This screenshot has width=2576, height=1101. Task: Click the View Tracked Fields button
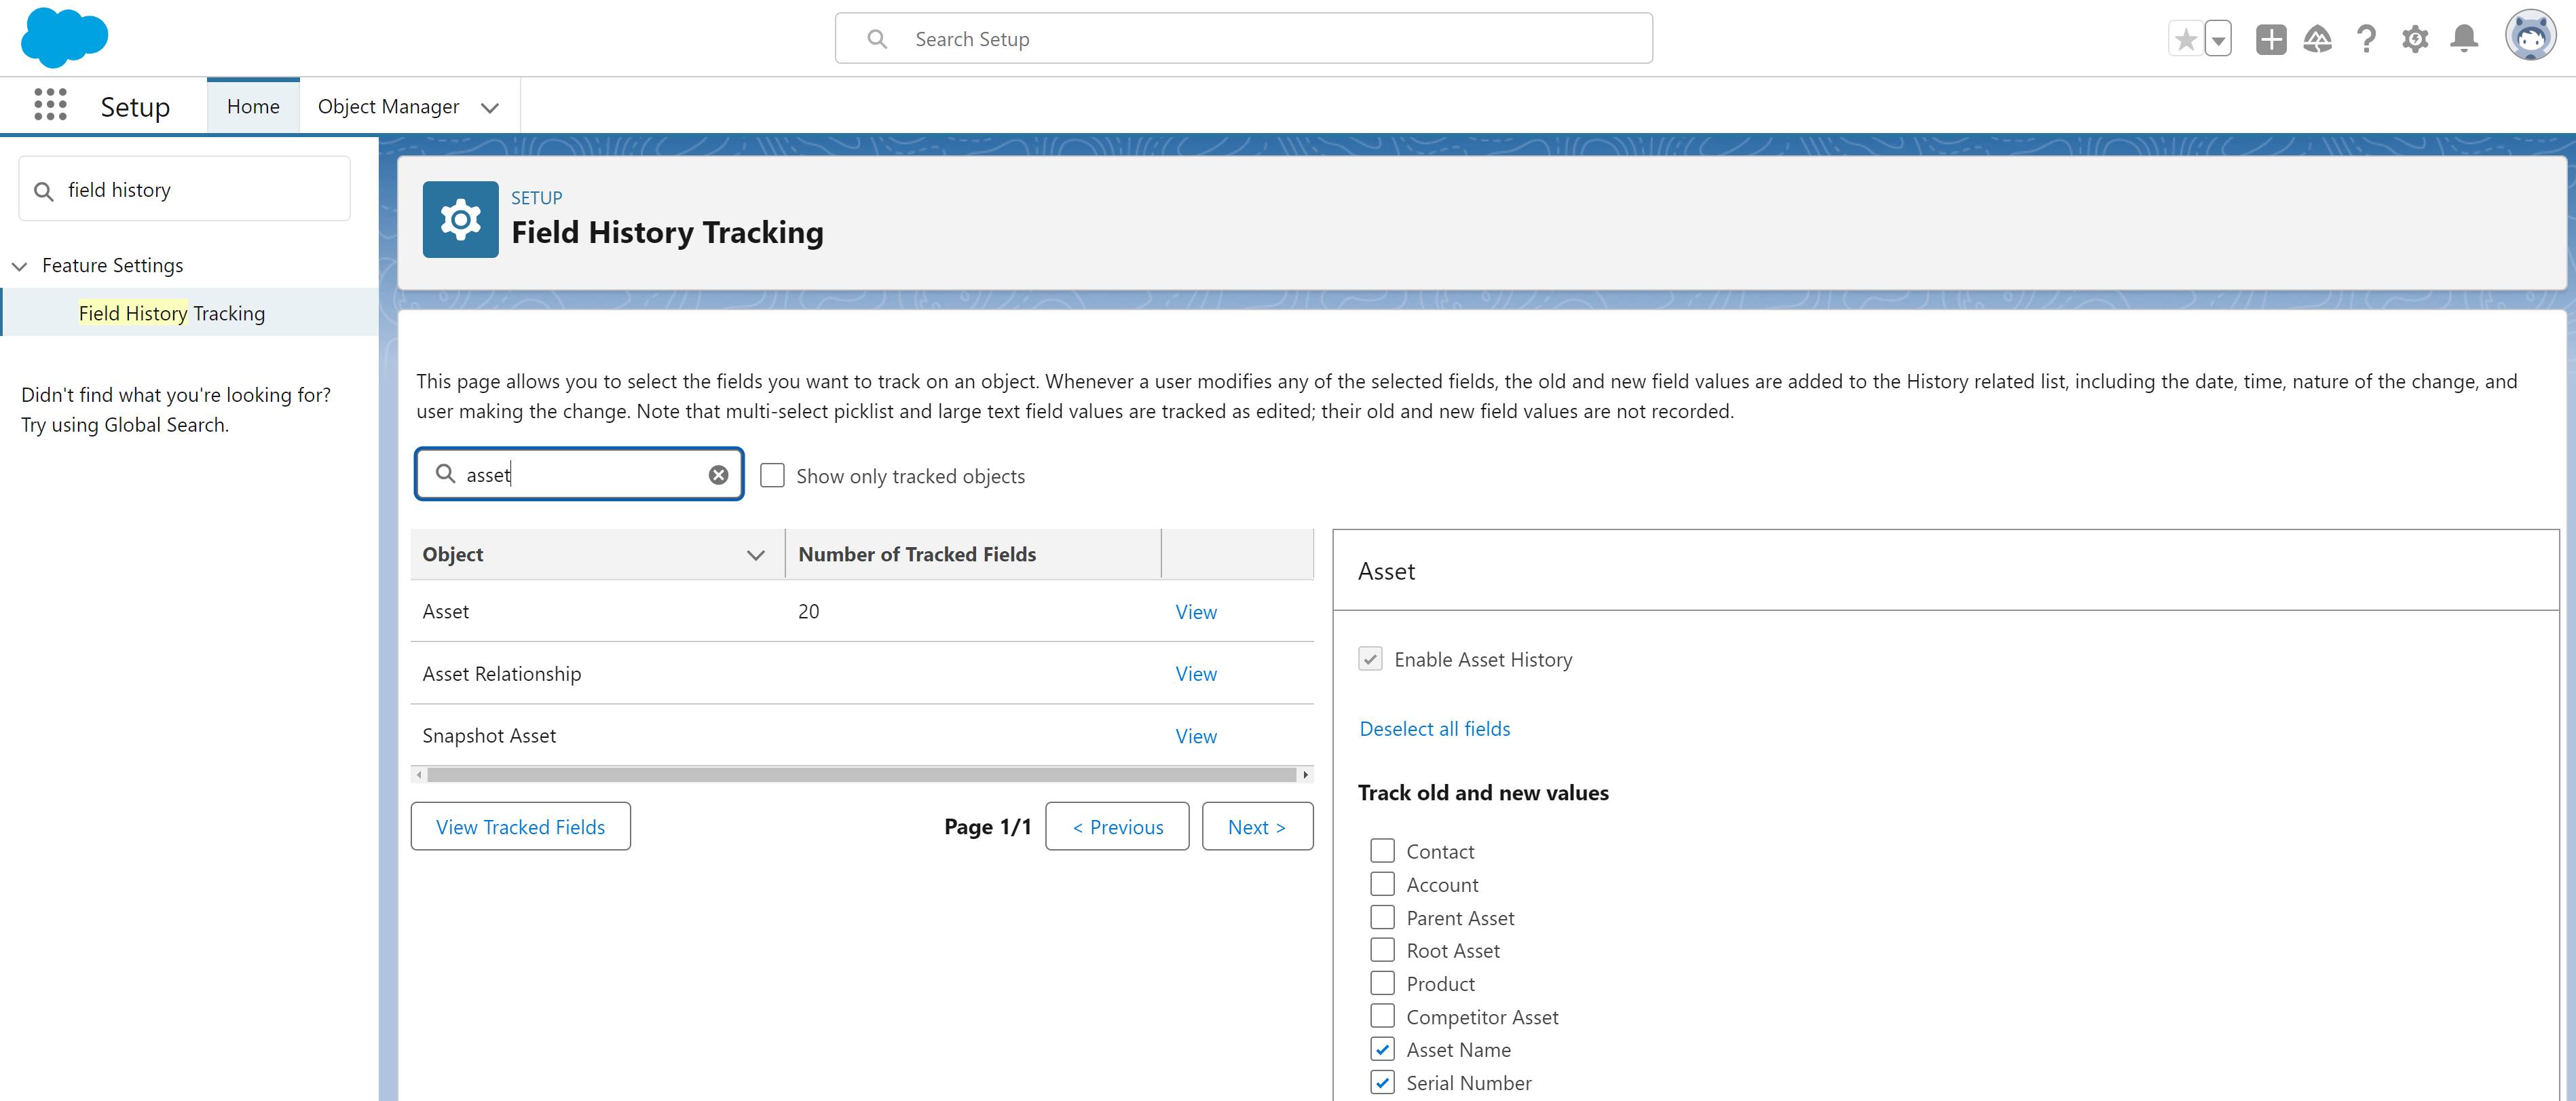pyautogui.click(x=520, y=826)
